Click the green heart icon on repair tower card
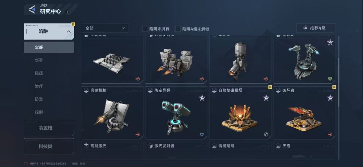Screen dimensions: 363x167 tap(330, 79)
